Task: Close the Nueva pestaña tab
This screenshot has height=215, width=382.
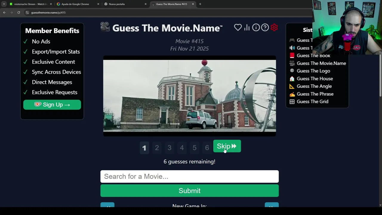Action: pos(146,4)
